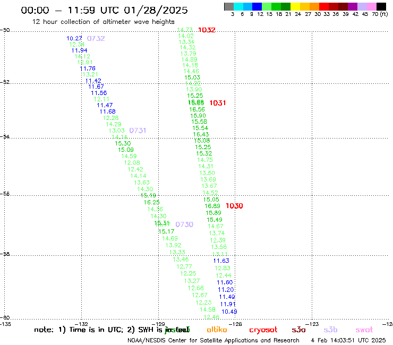Click the black swatch at legend end

pos(381,6)
